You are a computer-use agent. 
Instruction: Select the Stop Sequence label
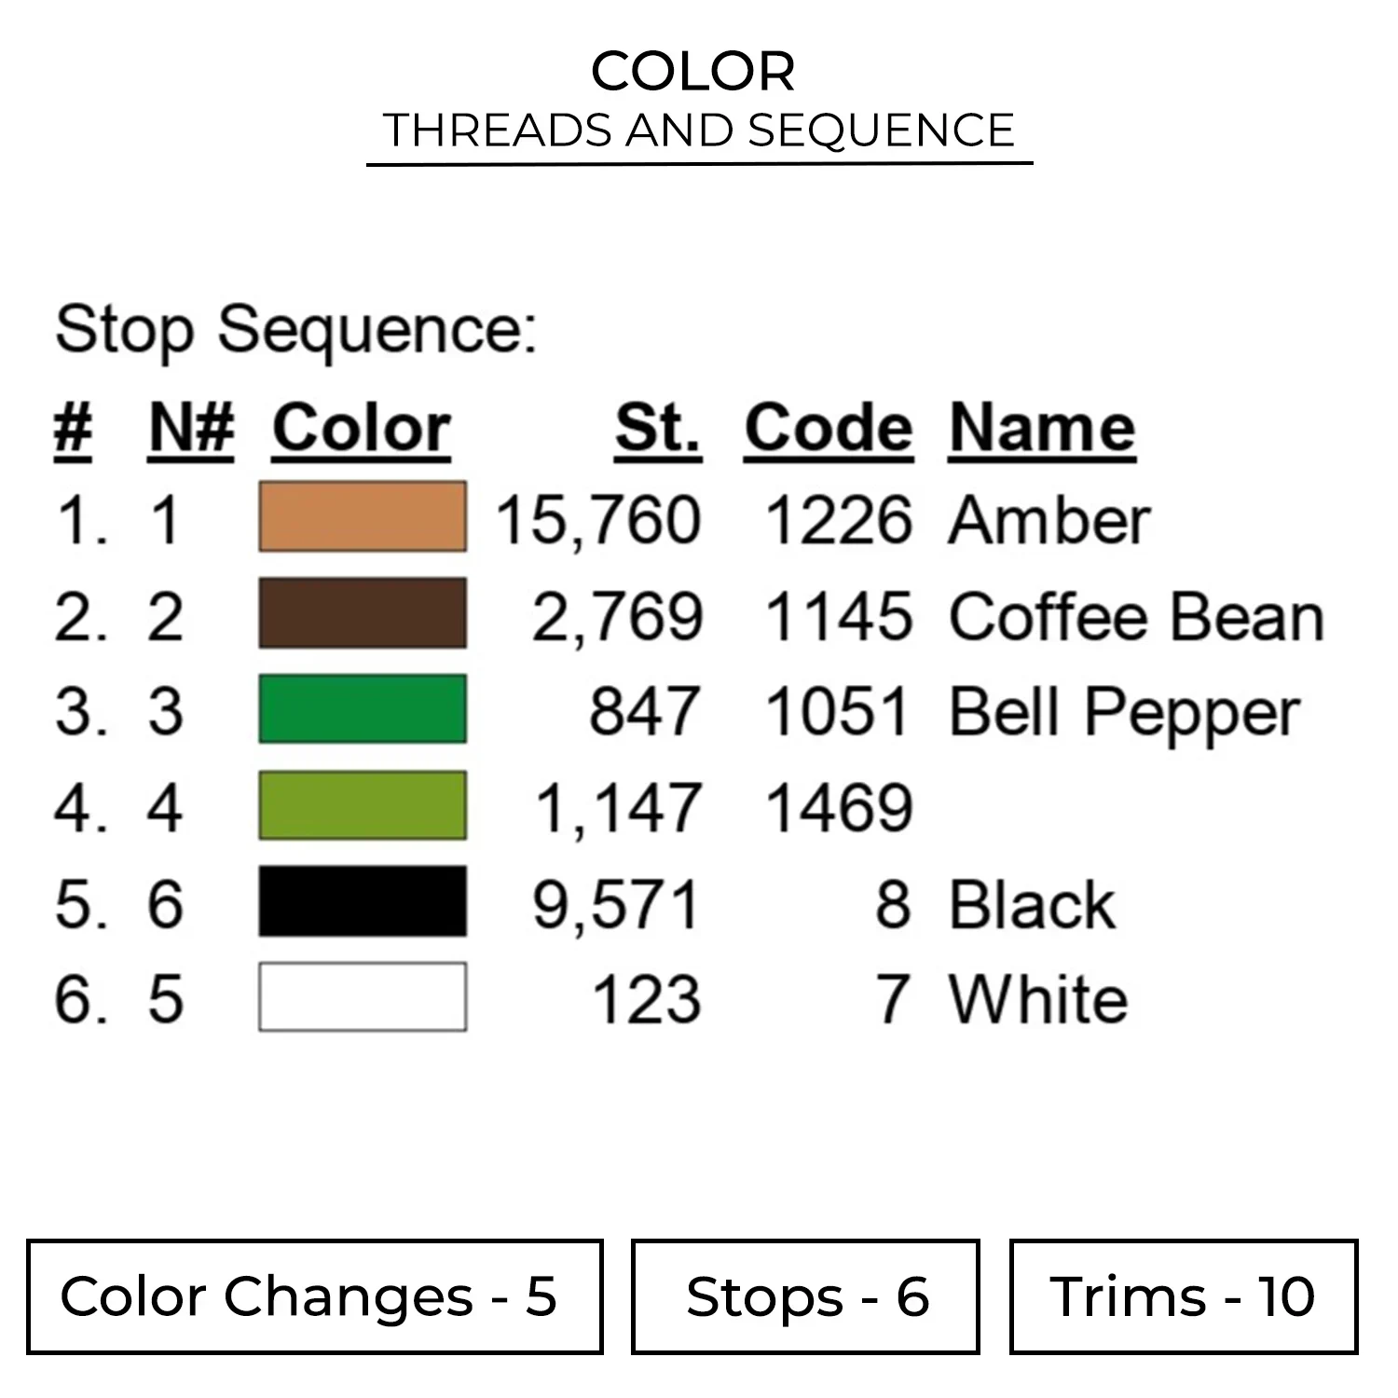(296, 329)
